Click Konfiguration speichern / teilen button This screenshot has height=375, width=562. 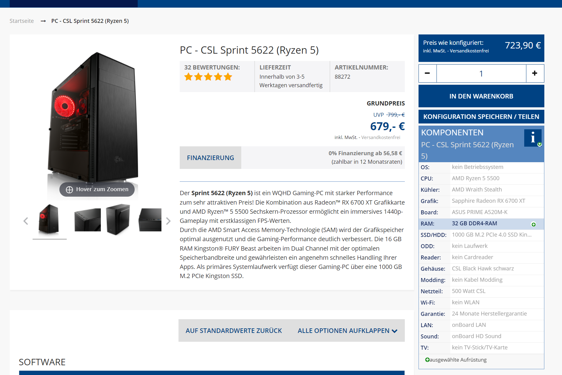[x=481, y=116]
